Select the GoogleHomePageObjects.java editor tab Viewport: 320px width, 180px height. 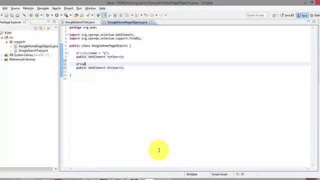pyautogui.click(x=127, y=22)
